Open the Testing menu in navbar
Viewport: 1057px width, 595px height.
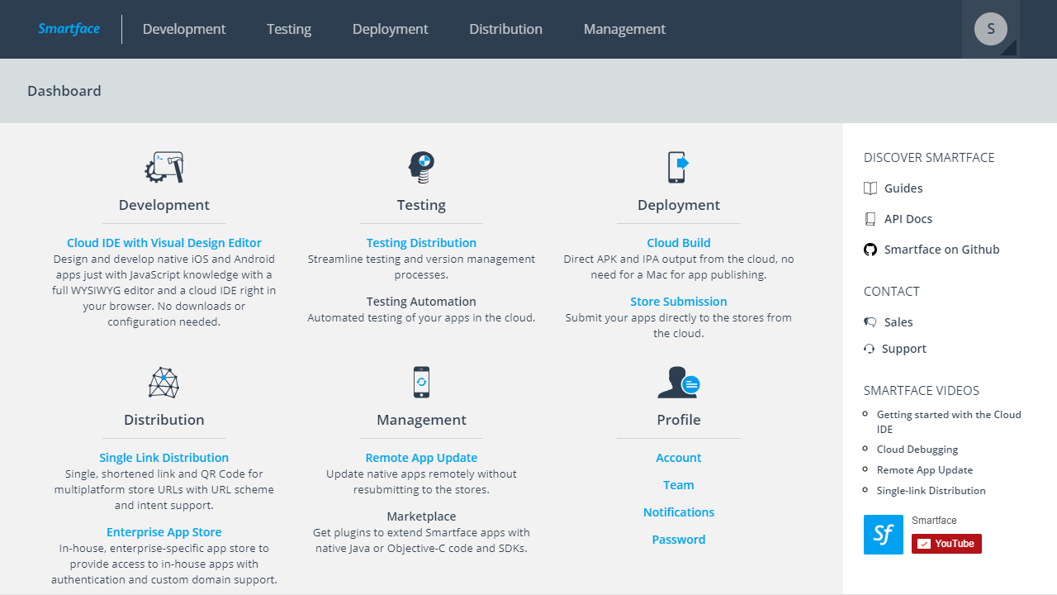pyautogui.click(x=289, y=29)
